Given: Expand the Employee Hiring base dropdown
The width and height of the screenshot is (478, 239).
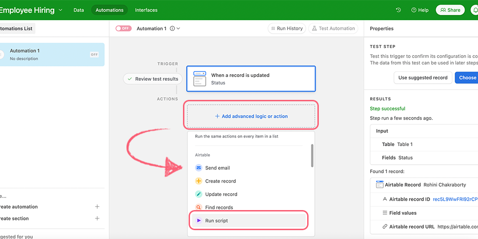Looking at the screenshot, I should tap(60, 10).
